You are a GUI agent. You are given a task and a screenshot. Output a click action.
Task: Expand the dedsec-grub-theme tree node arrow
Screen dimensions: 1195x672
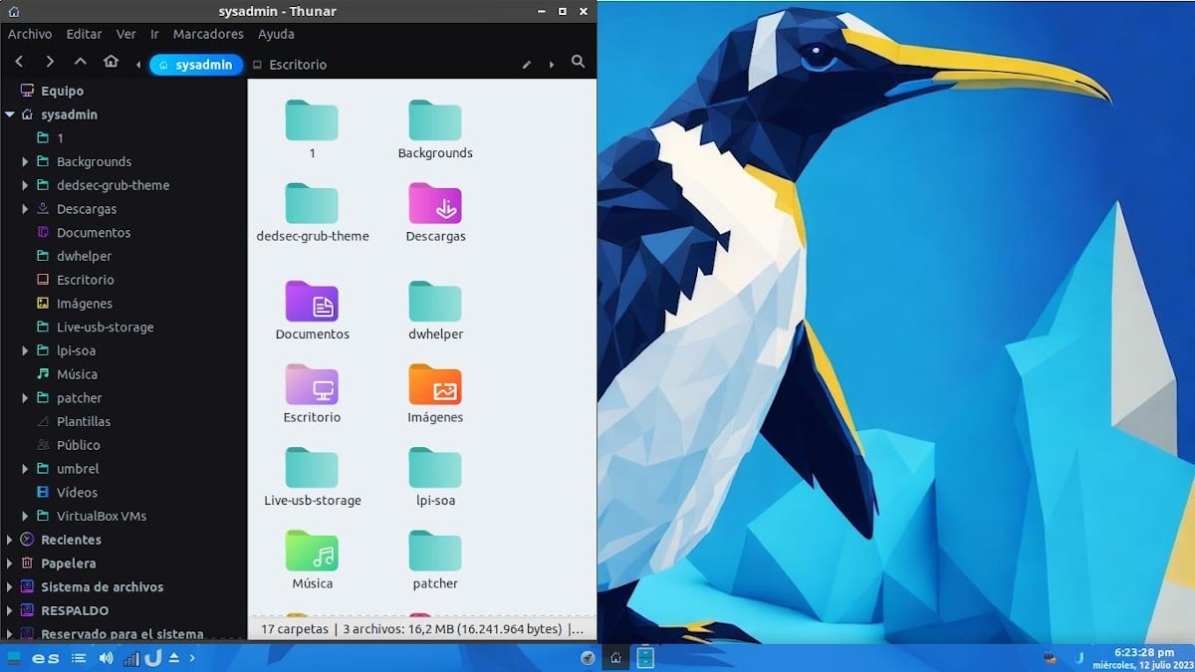click(x=25, y=185)
